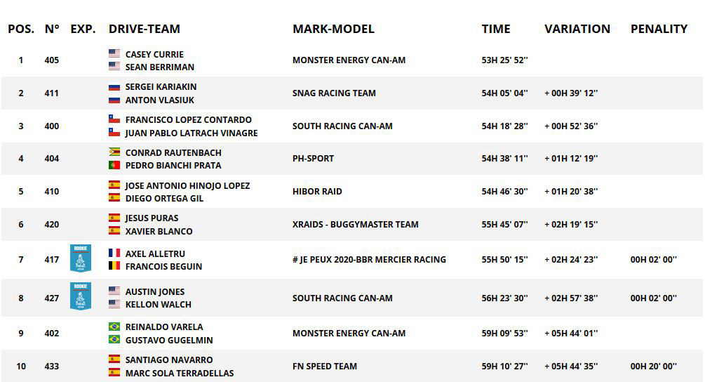Click the Rookie badge beside Axel Alletru
The width and height of the screenshot is (705, 382).
pyautogui.click(x=81, y=258)
